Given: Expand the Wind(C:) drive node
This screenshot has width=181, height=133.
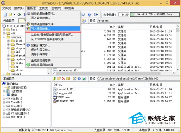Looking at the screenshot, I should coord(4,99).
